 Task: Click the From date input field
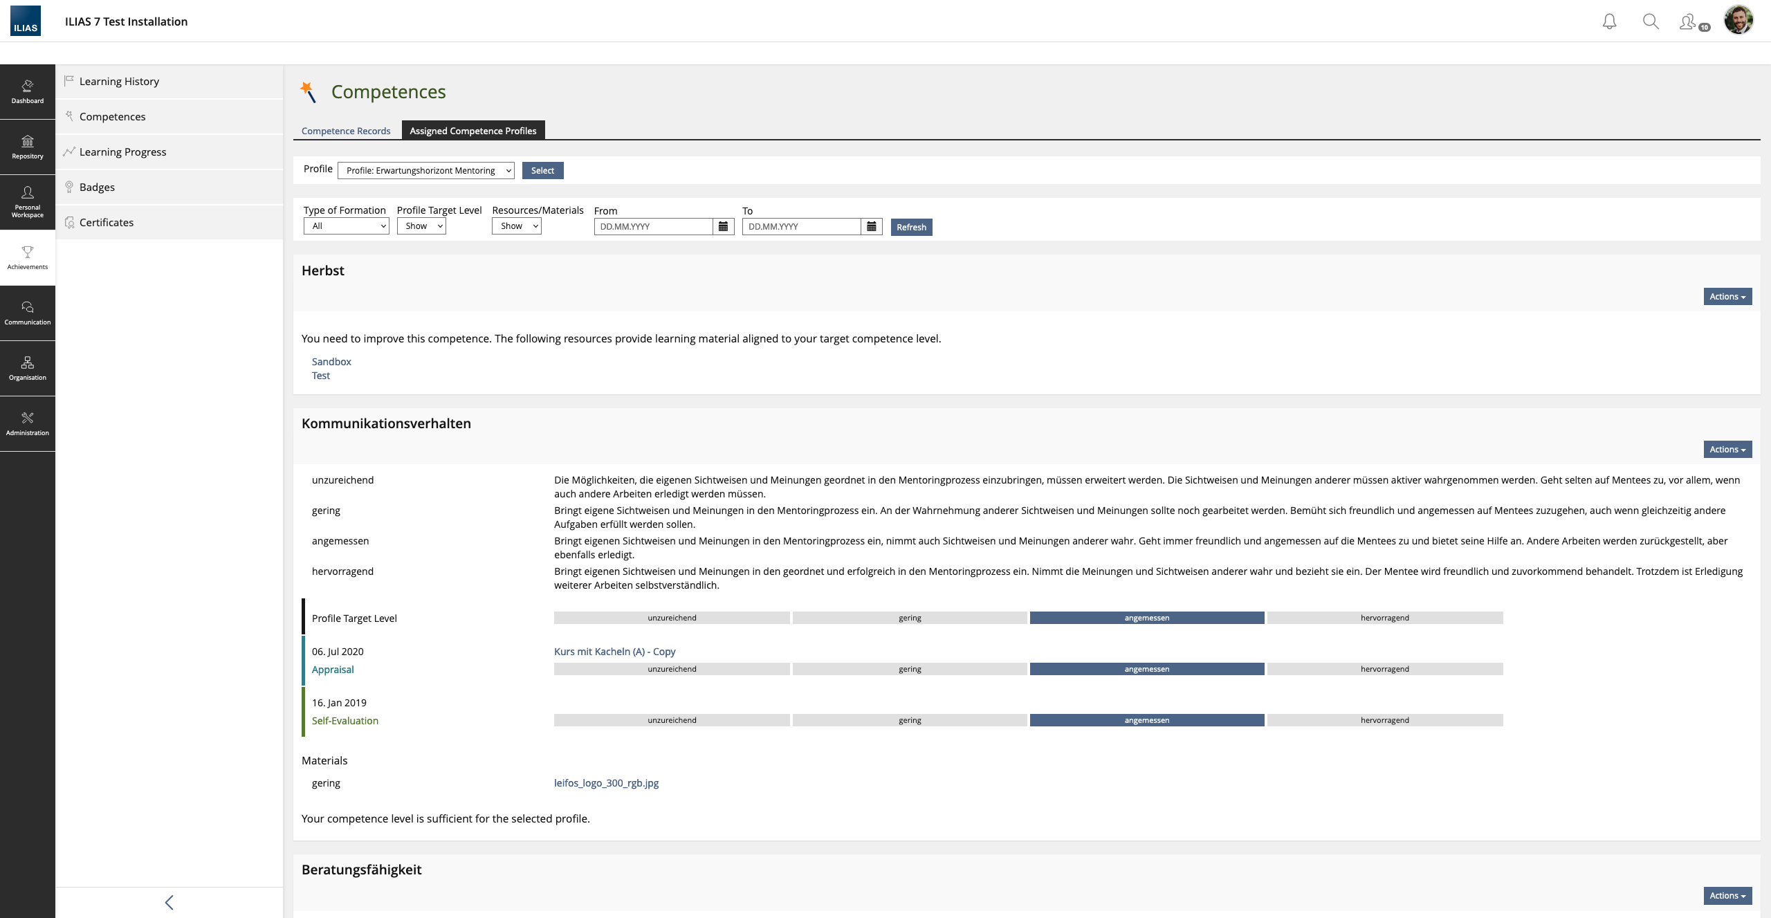pyautogui.click(x=653, y=226)
